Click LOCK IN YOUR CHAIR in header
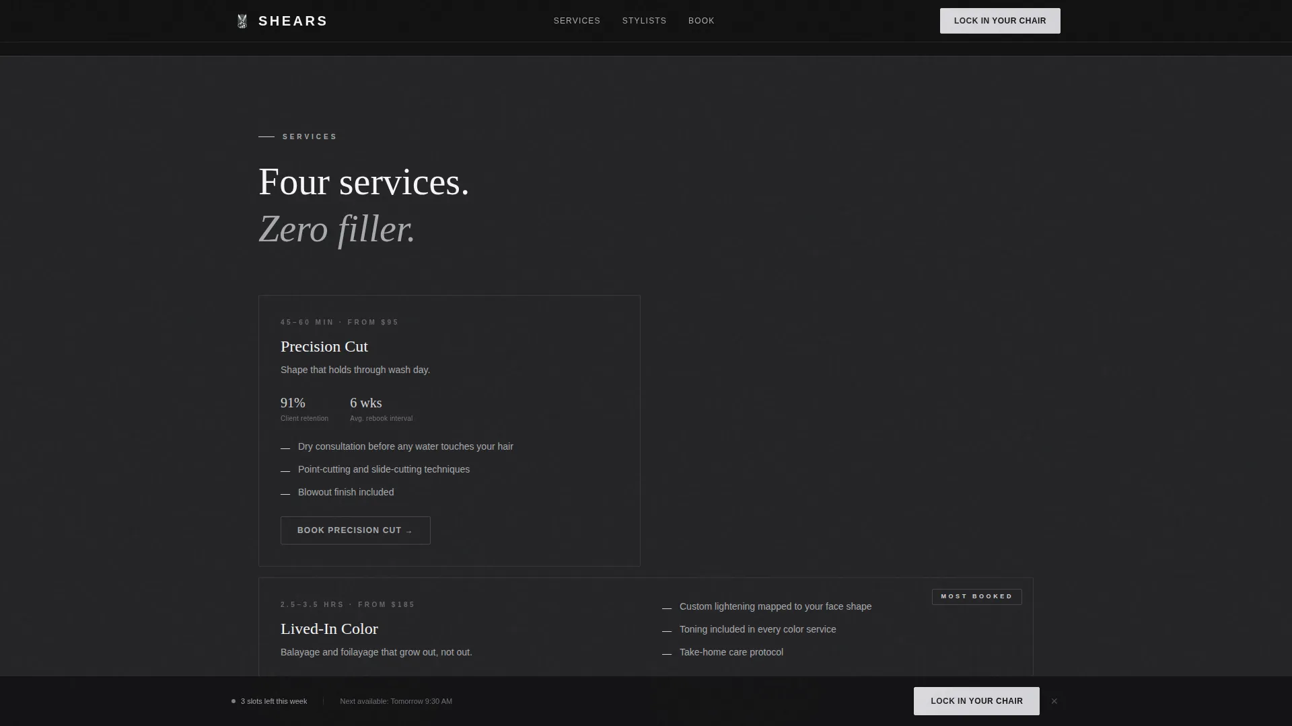The image size is (1292, 726). click(x=1000, y=21)
